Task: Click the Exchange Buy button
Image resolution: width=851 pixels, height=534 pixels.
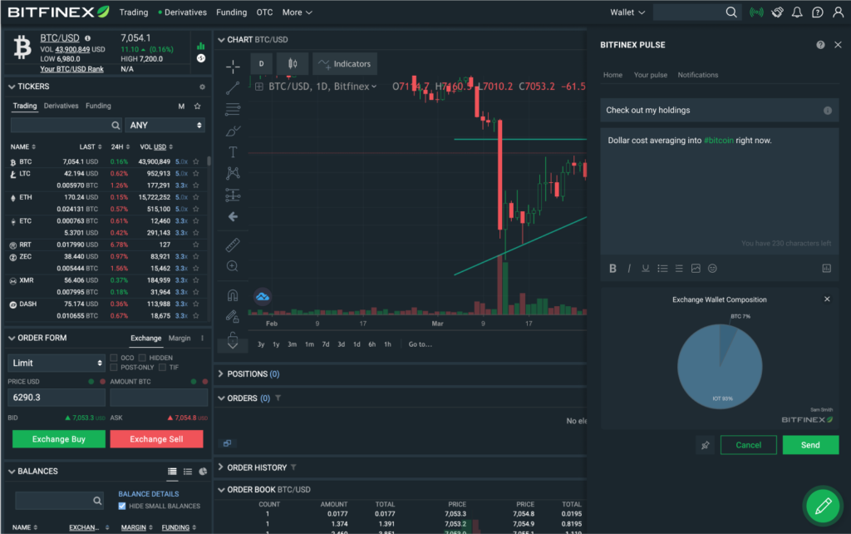Action: (59, 439)
